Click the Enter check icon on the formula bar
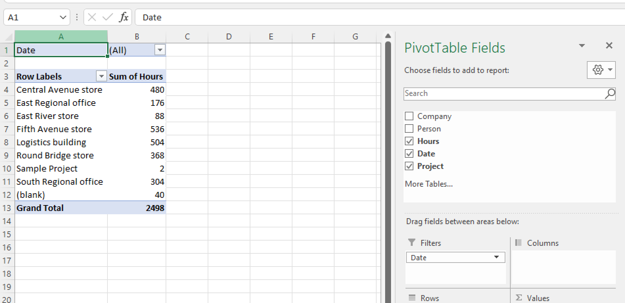The width and height of the screenshot is (625, 303). click(x=108, y=17)
